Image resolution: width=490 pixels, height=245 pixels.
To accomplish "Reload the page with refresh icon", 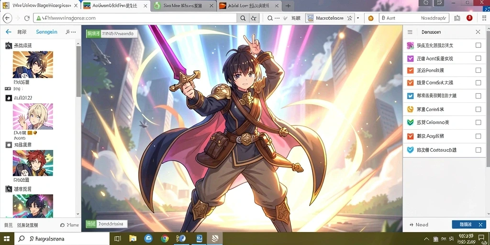I will (x=27, y=18).
